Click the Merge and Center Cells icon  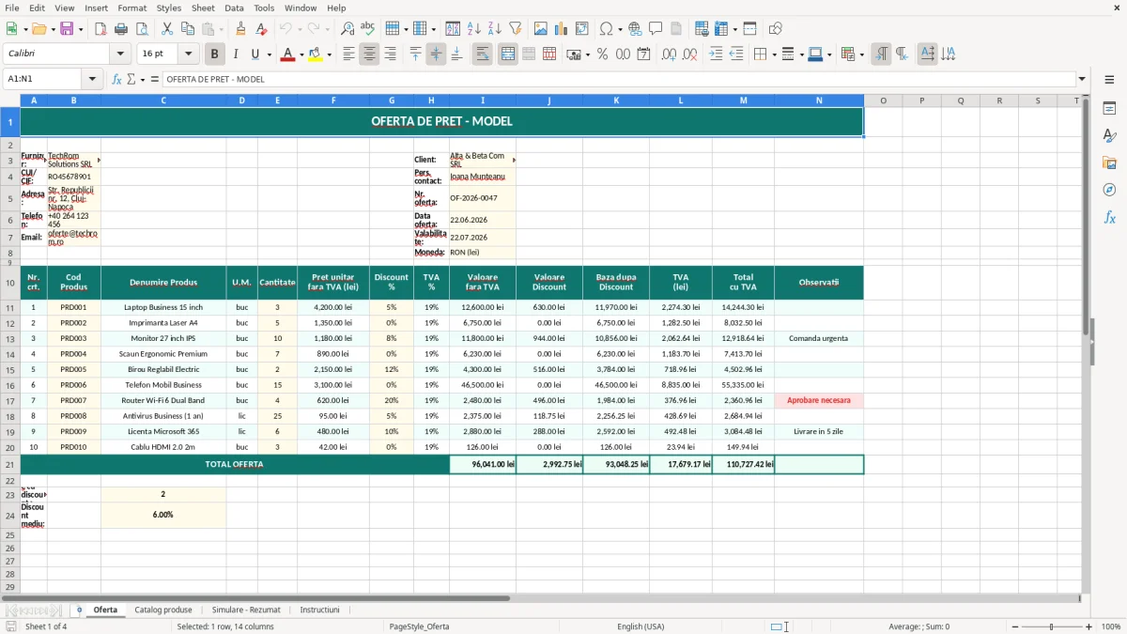point(508,54)
